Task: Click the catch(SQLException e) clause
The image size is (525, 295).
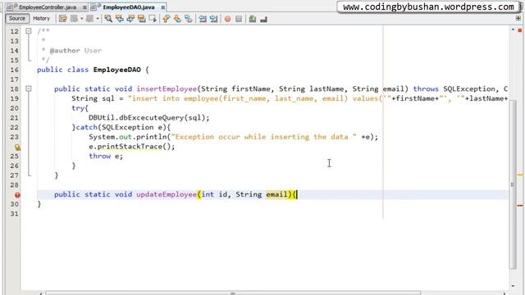Action: coord(121,128)
